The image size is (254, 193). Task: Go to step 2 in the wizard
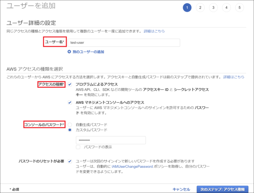[200, 8]
